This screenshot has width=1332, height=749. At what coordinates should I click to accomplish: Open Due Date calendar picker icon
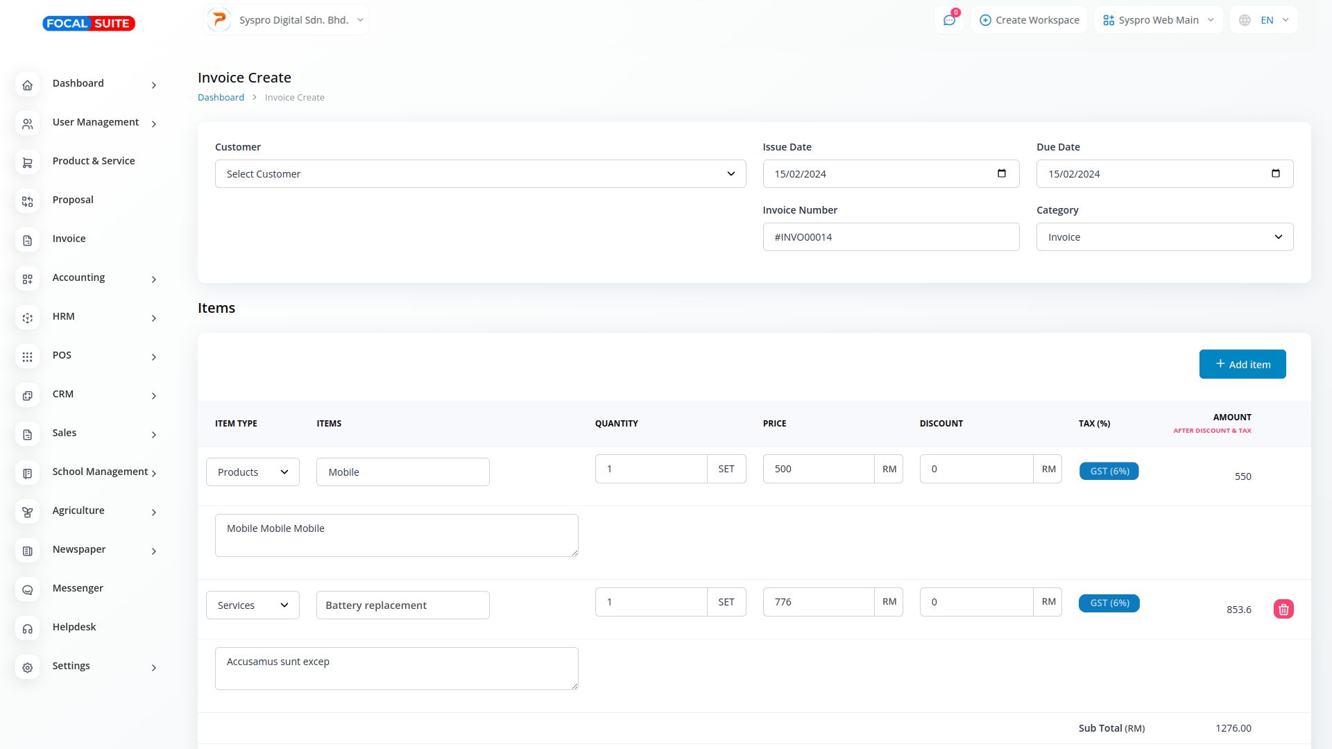click(x=1275, y=173)
